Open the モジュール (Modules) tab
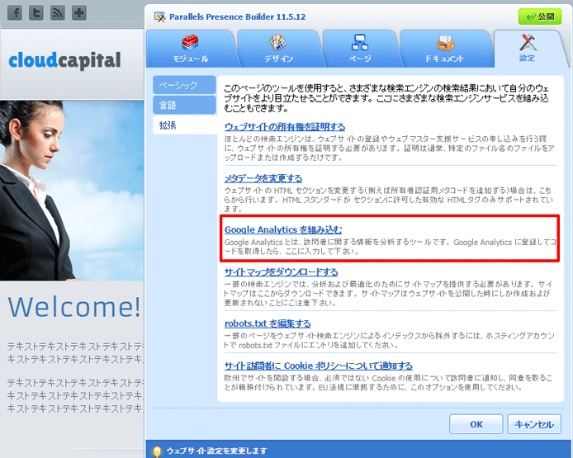 (189, 49)
